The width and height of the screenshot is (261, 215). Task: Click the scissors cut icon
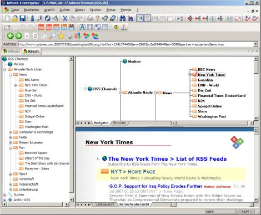pyautogui.click(x=65, y=18)
